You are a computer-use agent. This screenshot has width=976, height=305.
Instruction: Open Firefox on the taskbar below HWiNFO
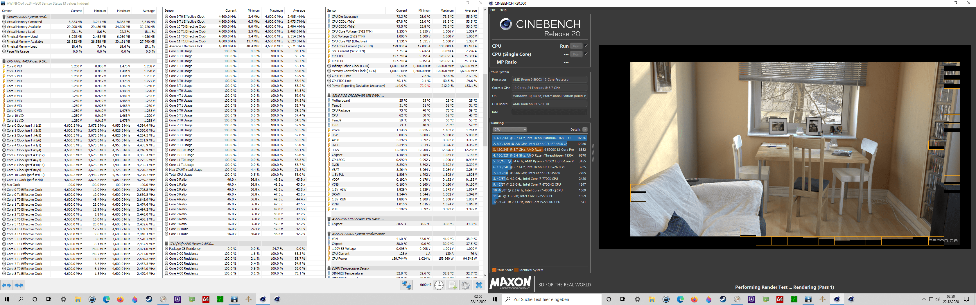tap(121, 299)
